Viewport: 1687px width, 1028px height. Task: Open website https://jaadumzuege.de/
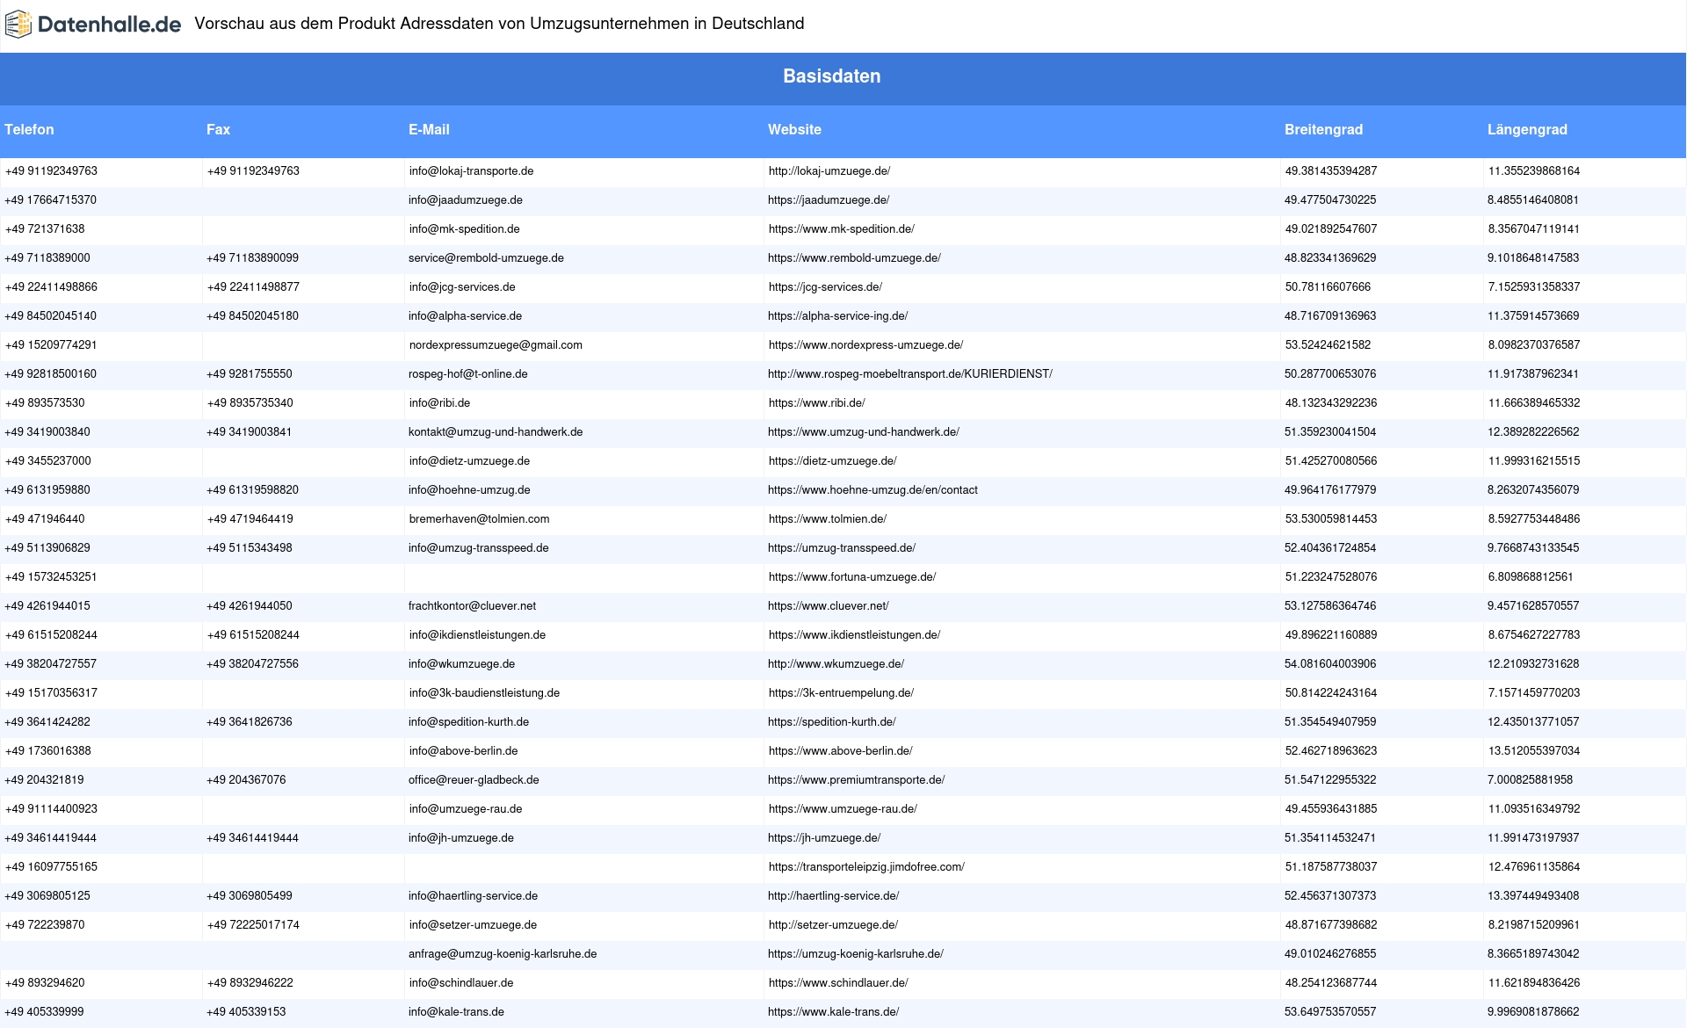[x=829, y=200]
